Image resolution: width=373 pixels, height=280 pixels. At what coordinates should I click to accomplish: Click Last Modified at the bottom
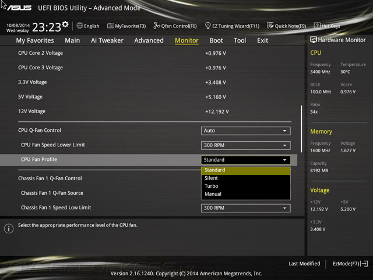[x=304, y=264]
